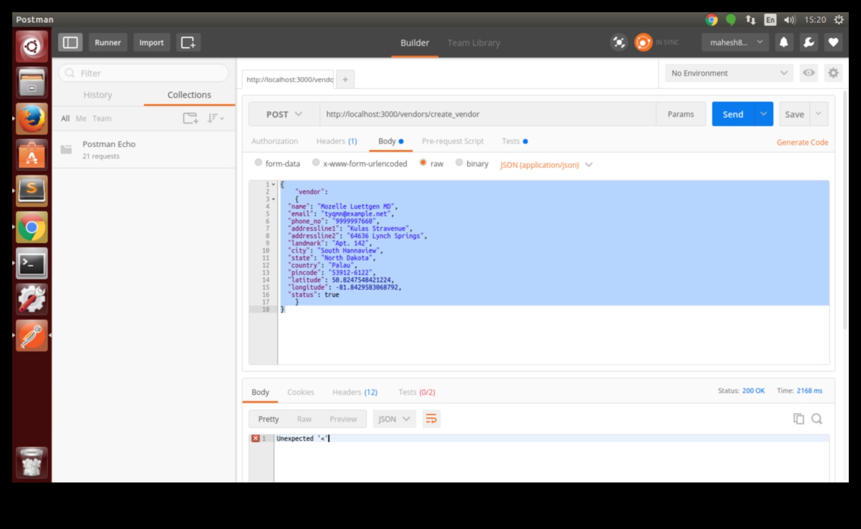
Task: Open the POST method dropdown
Action: pyautogui.click(x=284, y=114)
